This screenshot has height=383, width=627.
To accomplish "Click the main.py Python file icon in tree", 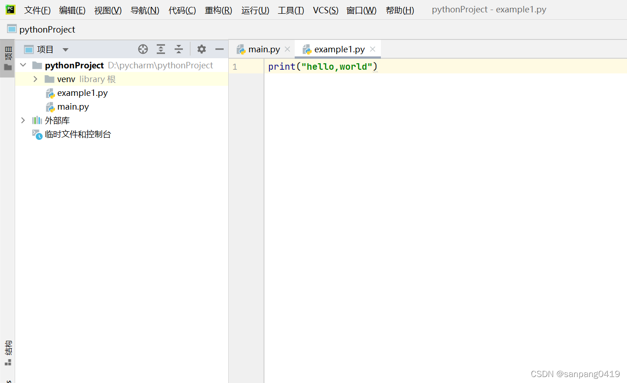I will pos(50,107).
